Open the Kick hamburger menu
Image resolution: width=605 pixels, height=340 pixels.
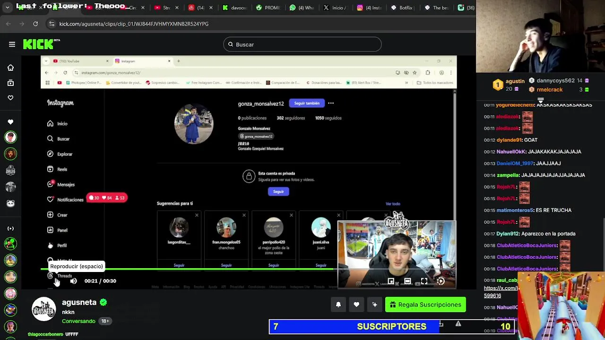click(12, 44)
